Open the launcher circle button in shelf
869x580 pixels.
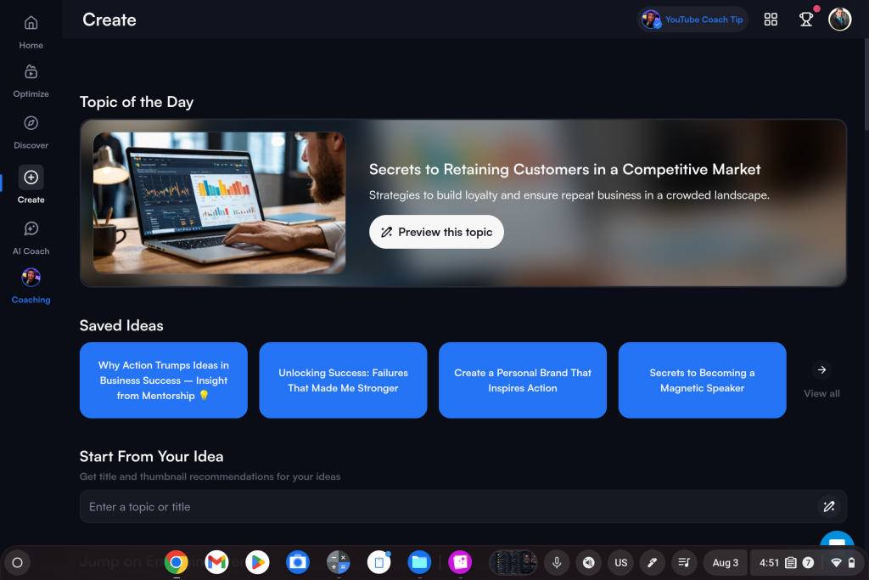tap(17, 562)
